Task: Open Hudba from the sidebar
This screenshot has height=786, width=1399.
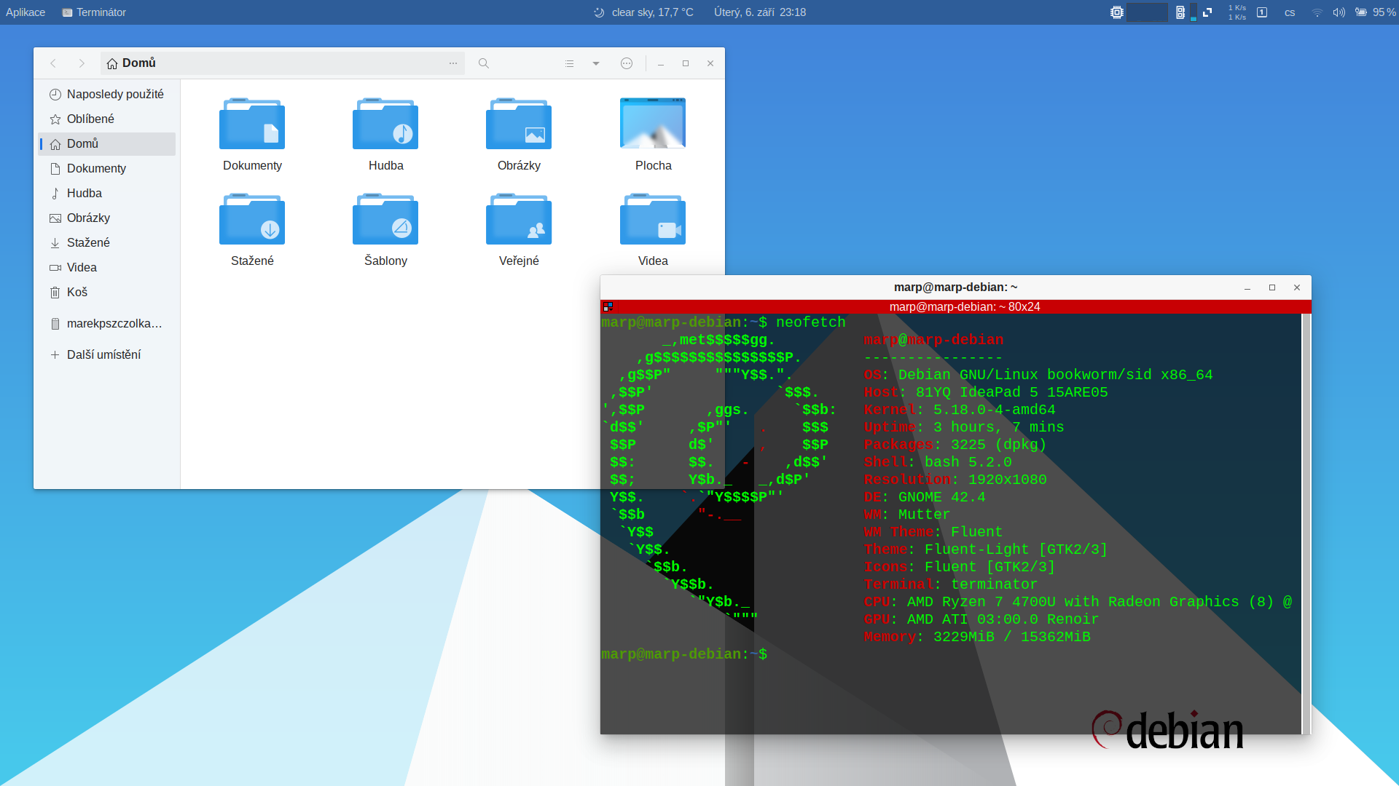Action: point(107,193)
